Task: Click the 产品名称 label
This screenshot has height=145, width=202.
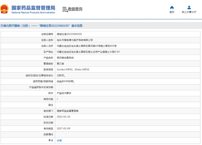Action: pyautogui.click(x=48, y=58)
